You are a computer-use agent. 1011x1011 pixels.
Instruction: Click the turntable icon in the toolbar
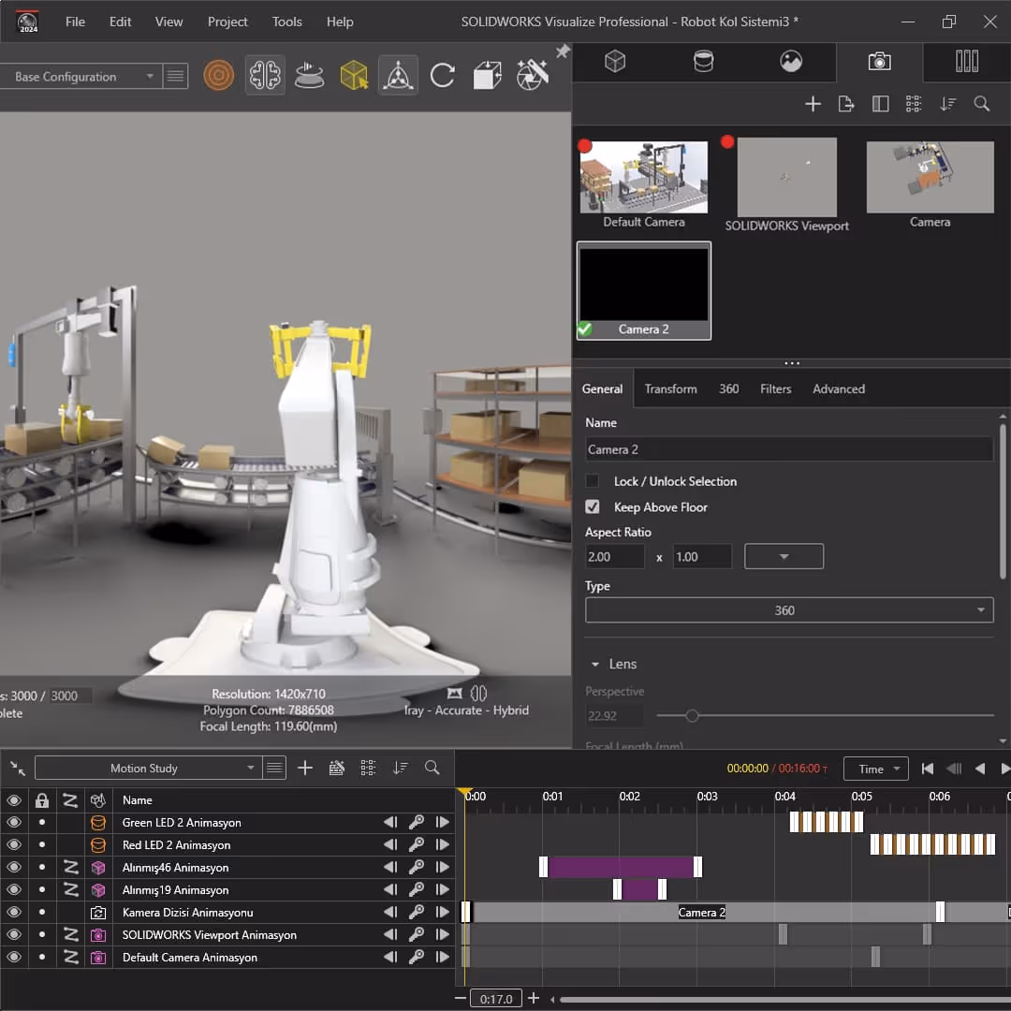309,76
